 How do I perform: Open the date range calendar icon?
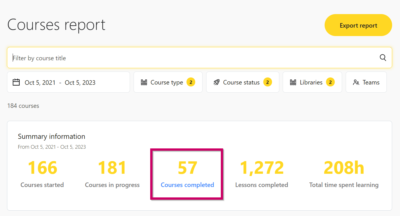[16, 82]
